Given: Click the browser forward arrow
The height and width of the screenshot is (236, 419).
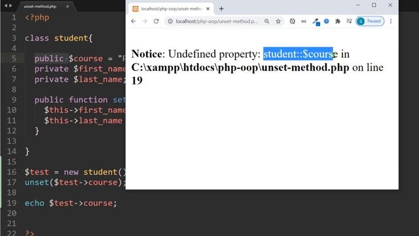Looking at the screenshot, I should point(145,21).
